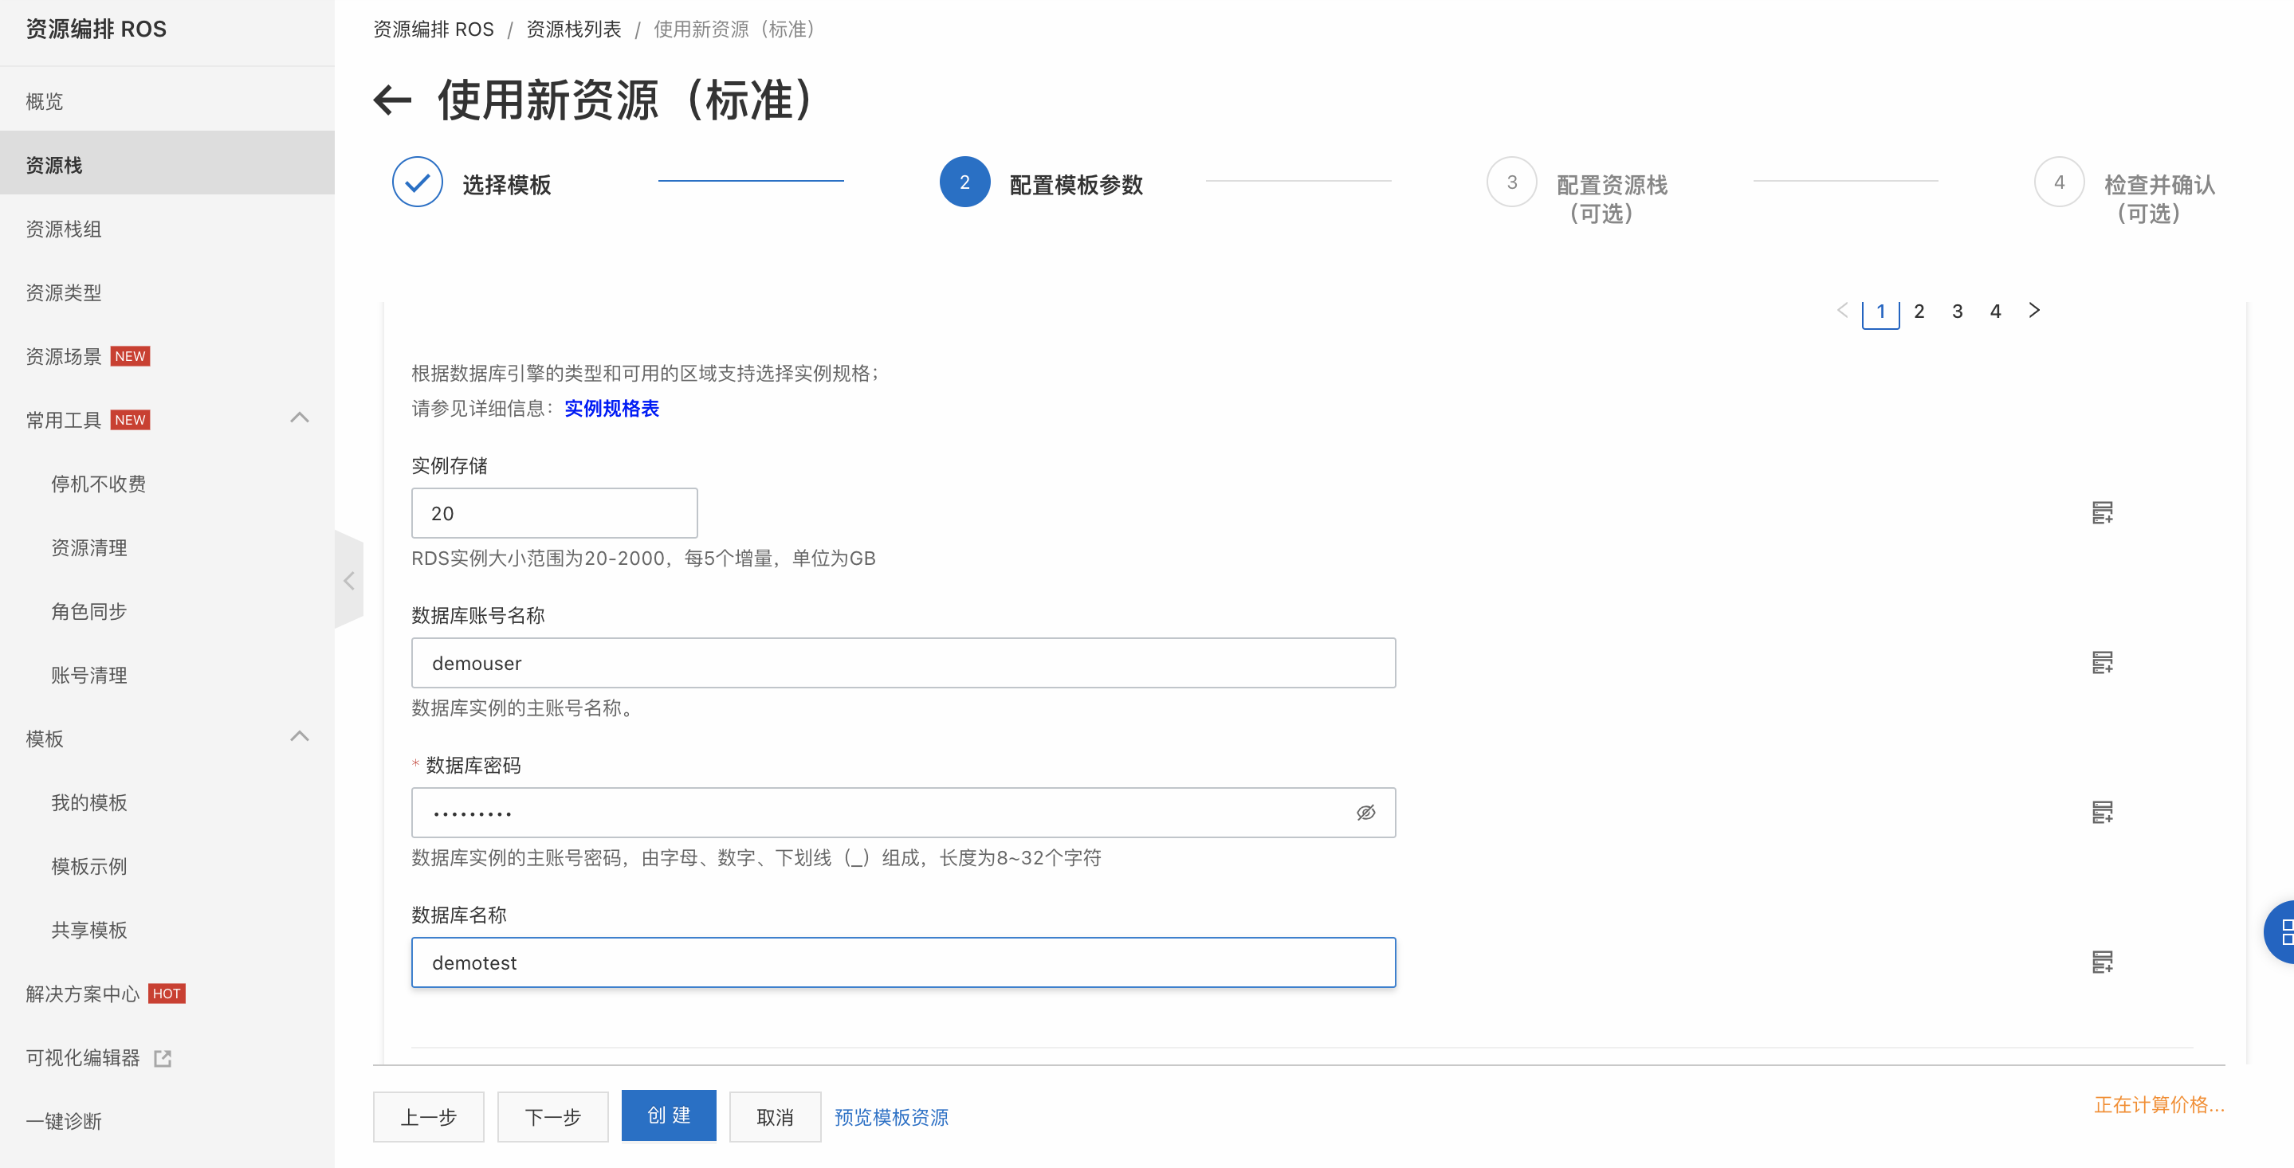2294x1168 pixels.
Task: Collapse the left sidebar using the chevron handle
Action: 348,579
